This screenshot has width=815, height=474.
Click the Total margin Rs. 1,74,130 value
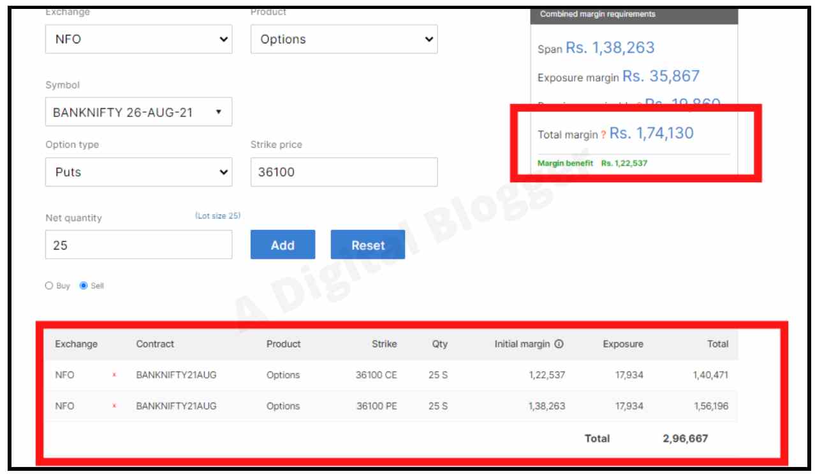651,133
